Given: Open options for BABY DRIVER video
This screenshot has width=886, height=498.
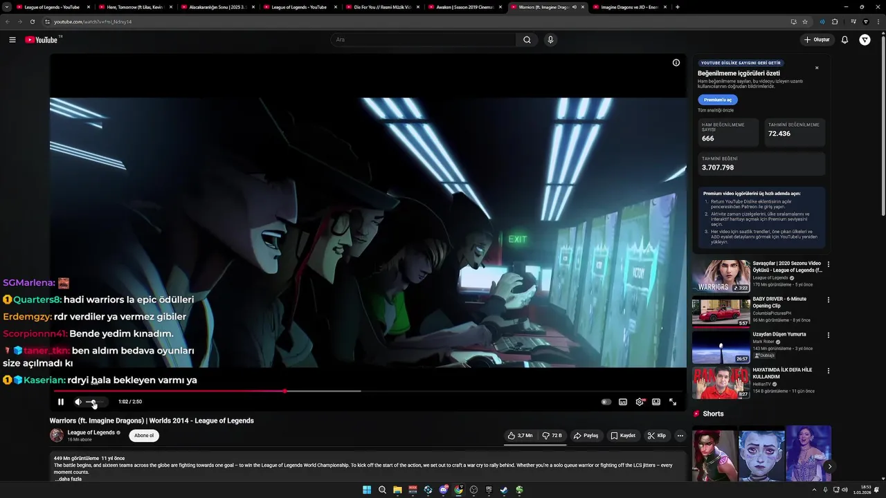Looking at the screenshot, I should [x=829, y=300].
